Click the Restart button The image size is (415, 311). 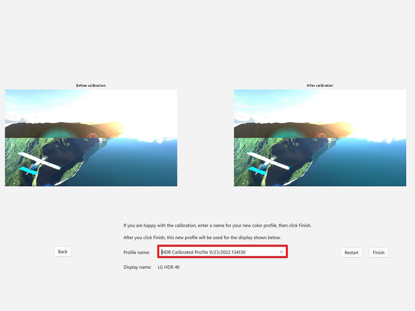click(351, 252)
